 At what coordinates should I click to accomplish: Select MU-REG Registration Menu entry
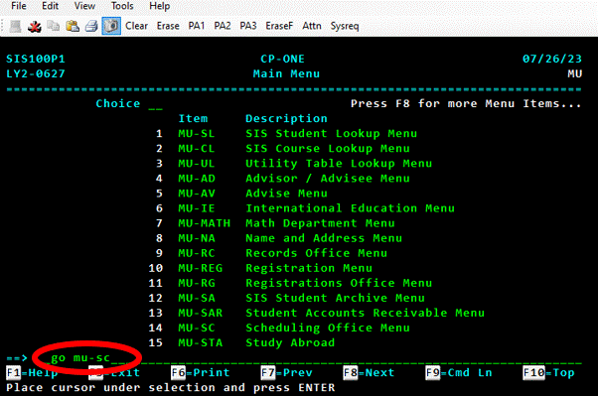260,268
